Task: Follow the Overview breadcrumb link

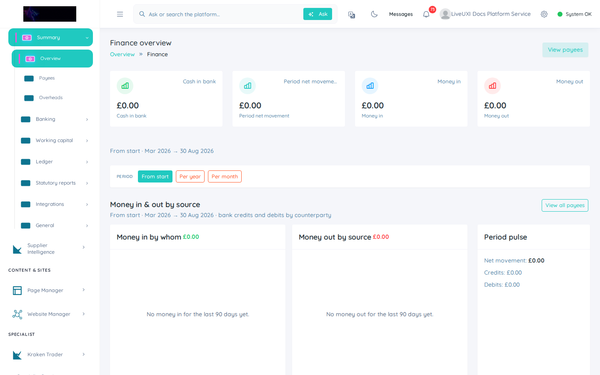Action: coord(122,55)
